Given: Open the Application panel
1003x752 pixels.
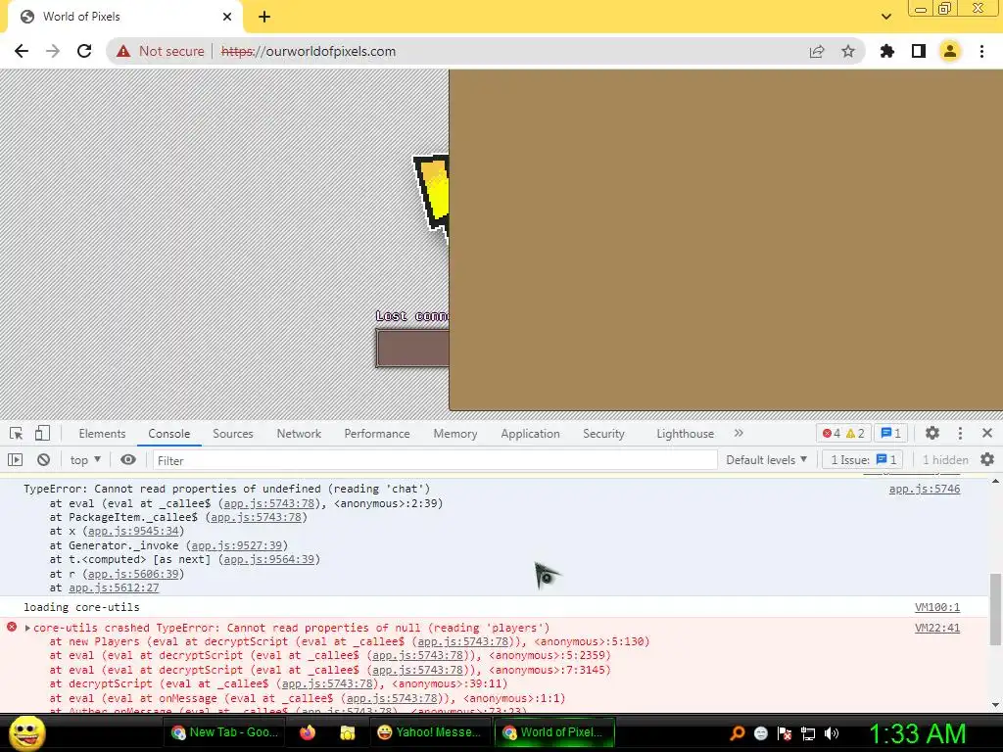Looking at the screenshot, I should (530, 434).
